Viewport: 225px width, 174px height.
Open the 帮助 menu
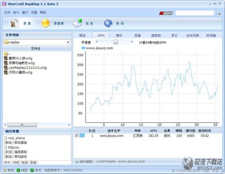tap(43, 13)
